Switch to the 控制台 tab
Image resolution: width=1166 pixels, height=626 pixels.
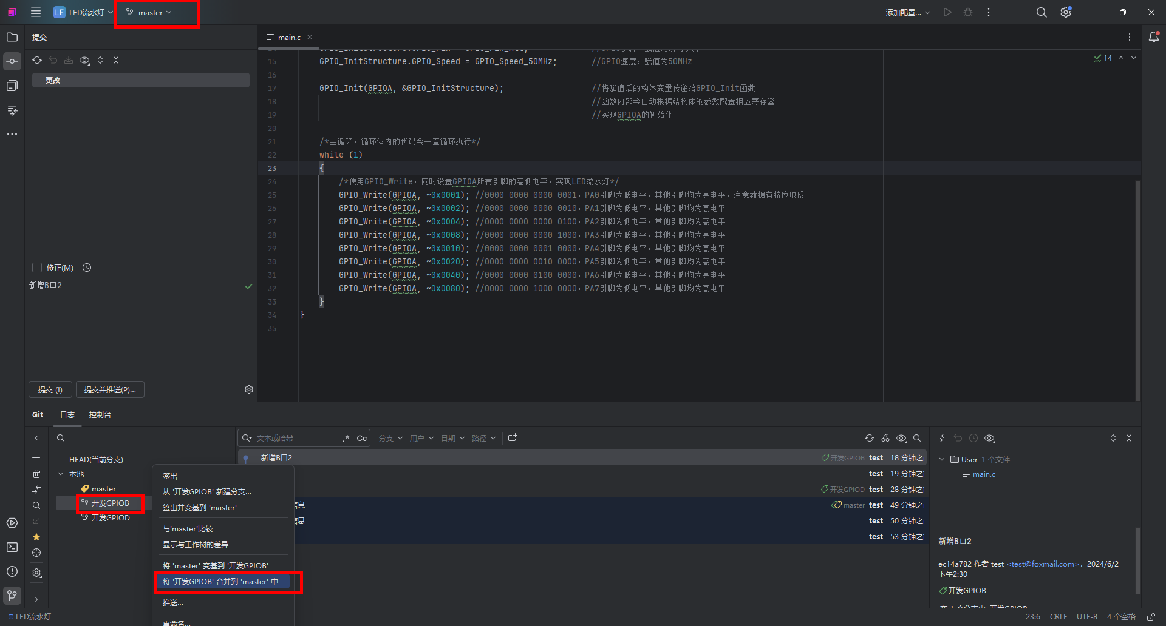pyautogui.click(x=100, y=414)
